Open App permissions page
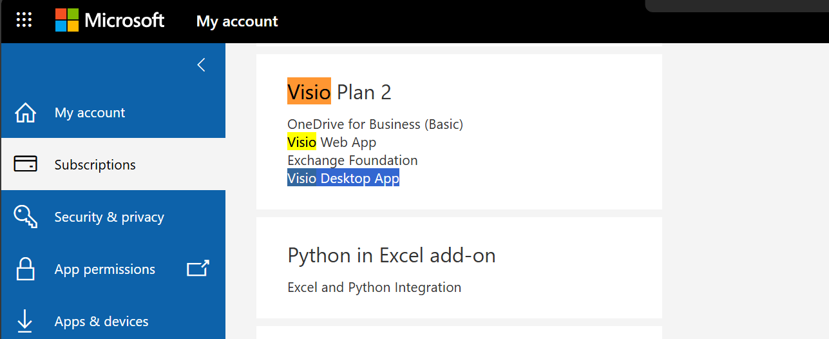This screenshot has height=339, width=829. 105,269
